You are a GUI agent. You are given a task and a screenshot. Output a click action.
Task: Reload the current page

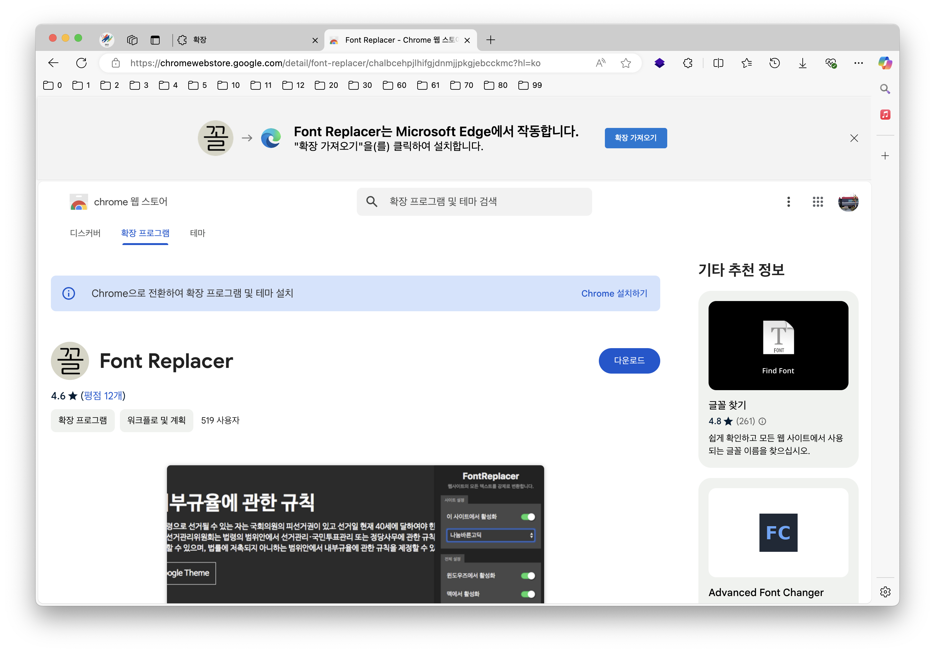(81, 63)
